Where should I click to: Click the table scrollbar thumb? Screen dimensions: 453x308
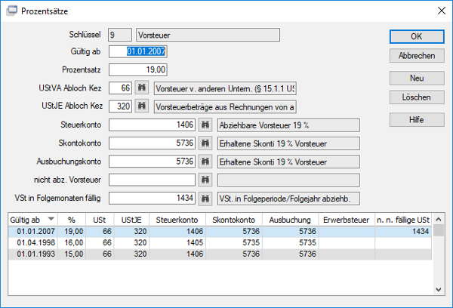coord(439,230)
